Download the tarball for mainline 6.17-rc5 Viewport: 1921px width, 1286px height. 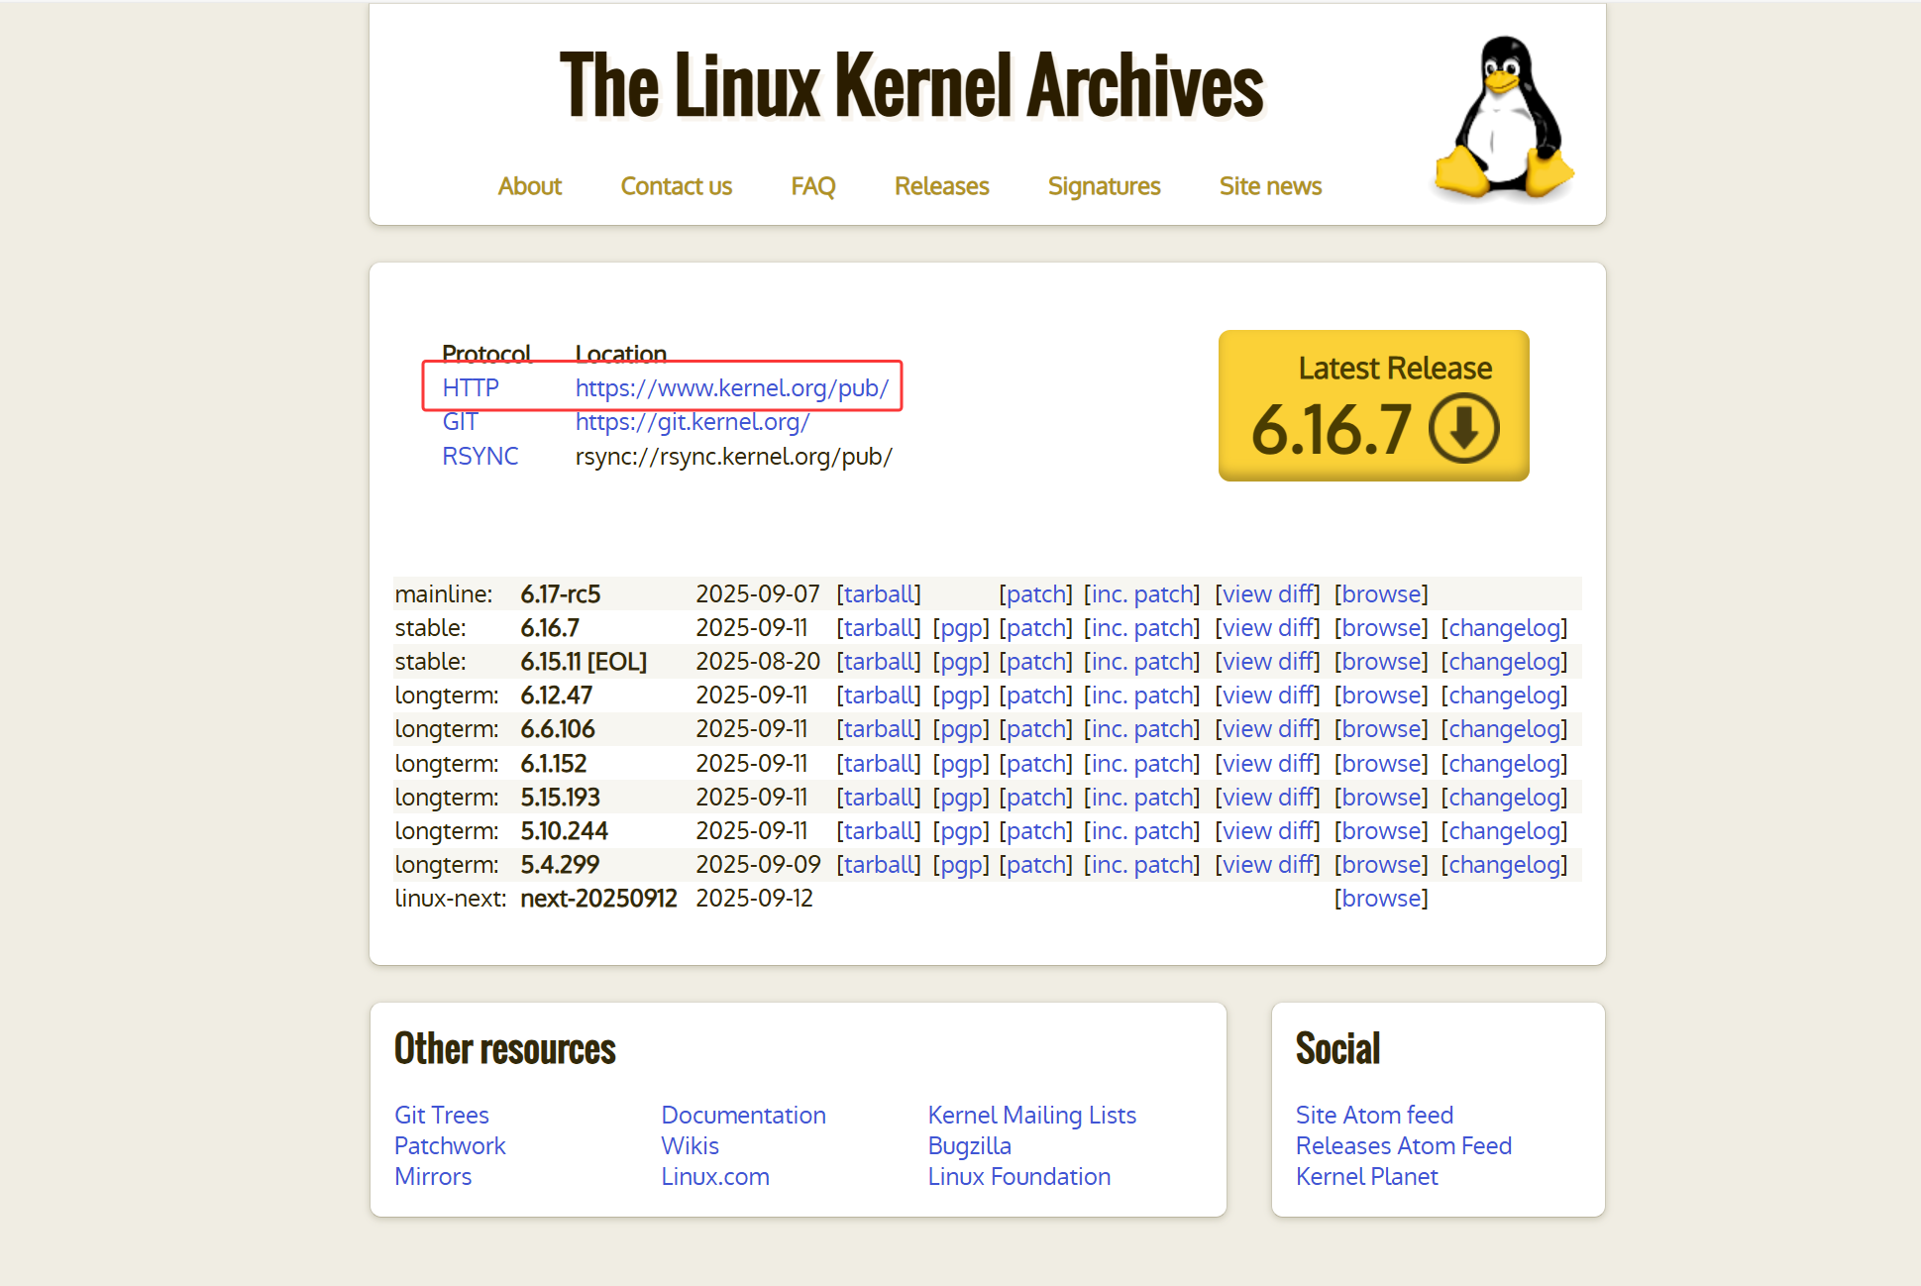(879, 593)
